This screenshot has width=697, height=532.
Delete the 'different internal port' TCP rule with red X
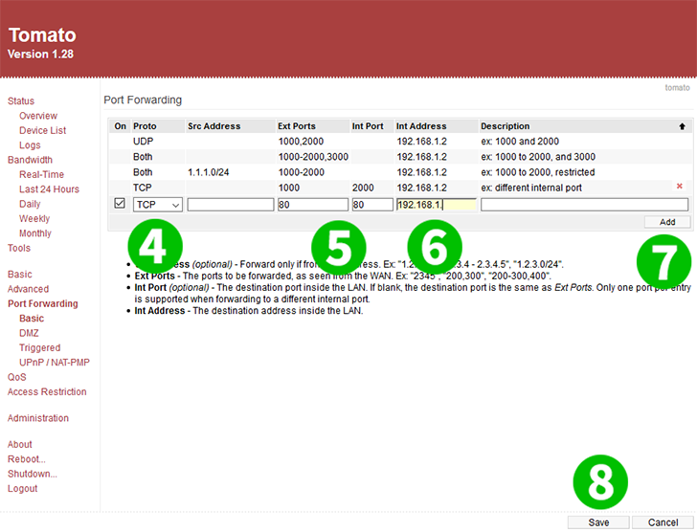(x=679, y=186)
